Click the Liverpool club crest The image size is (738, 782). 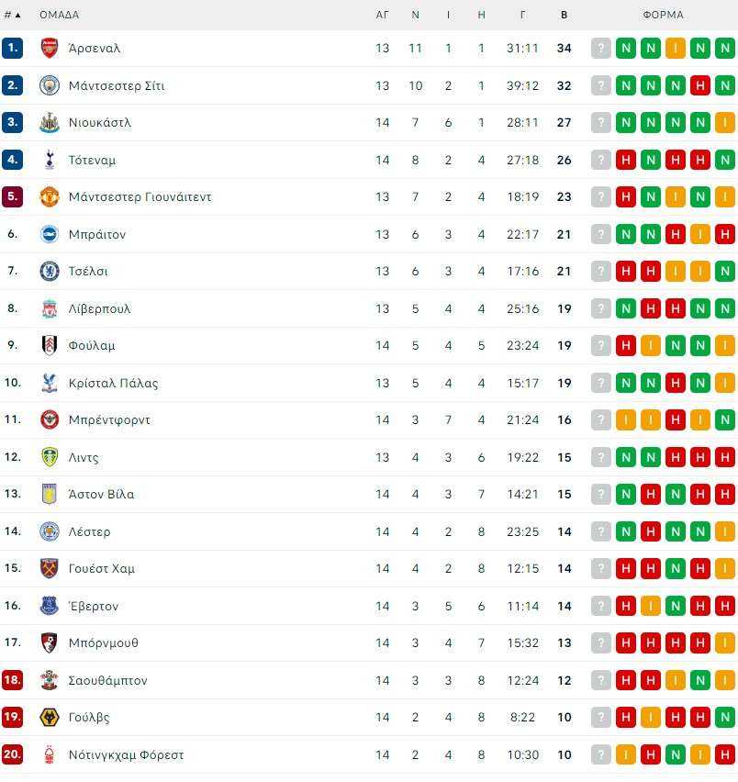50,308
